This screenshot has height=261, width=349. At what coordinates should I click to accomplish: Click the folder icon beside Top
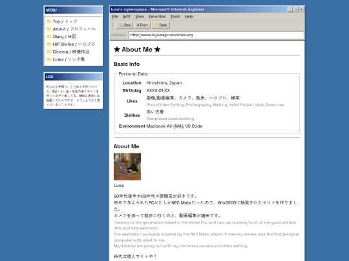[49, 21]
